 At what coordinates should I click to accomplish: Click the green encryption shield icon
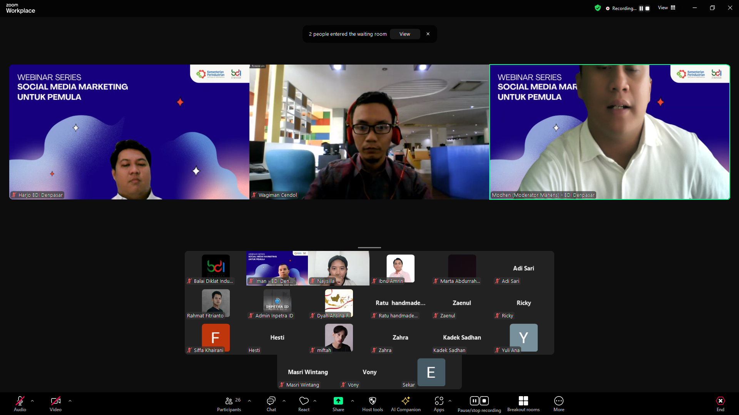point(598,8)
